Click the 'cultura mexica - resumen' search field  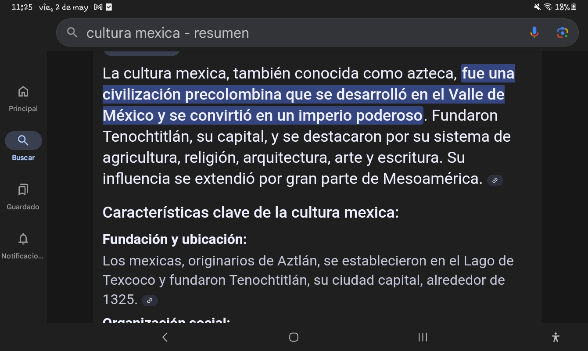298,33
